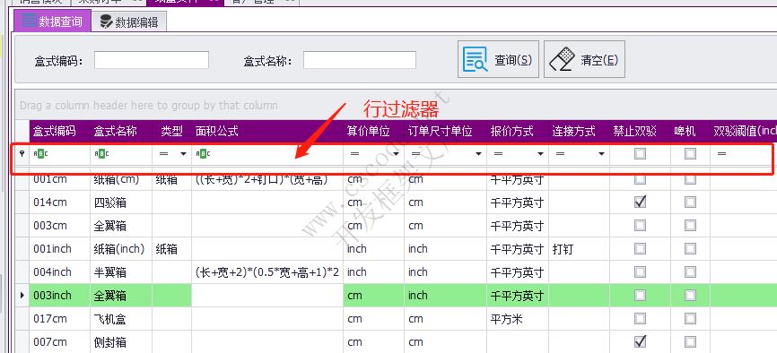The width and height of the screenshot is (777, 353).
Task: Uncheck 禁止双驳 for row 007cm
Action: [641, 341]
